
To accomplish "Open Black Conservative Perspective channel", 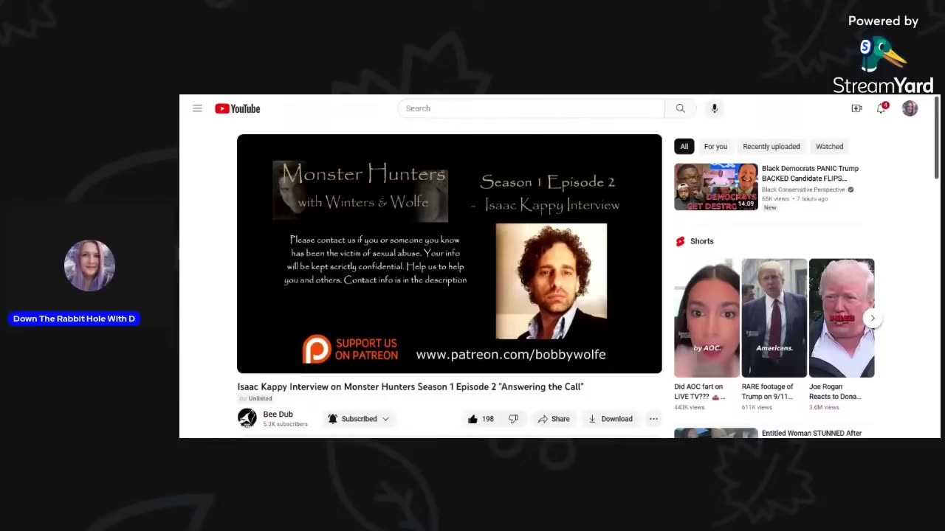I will pyautogui.click(x=803, y=190).
